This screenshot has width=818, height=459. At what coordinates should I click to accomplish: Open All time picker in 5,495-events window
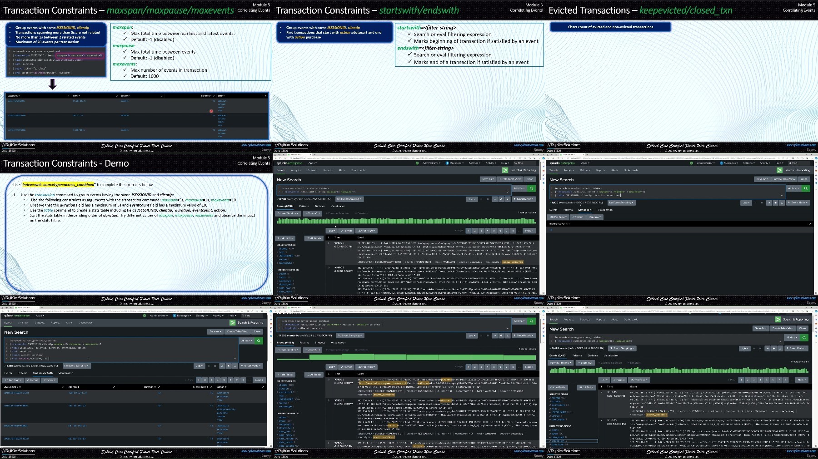click(x=792, y=337)
